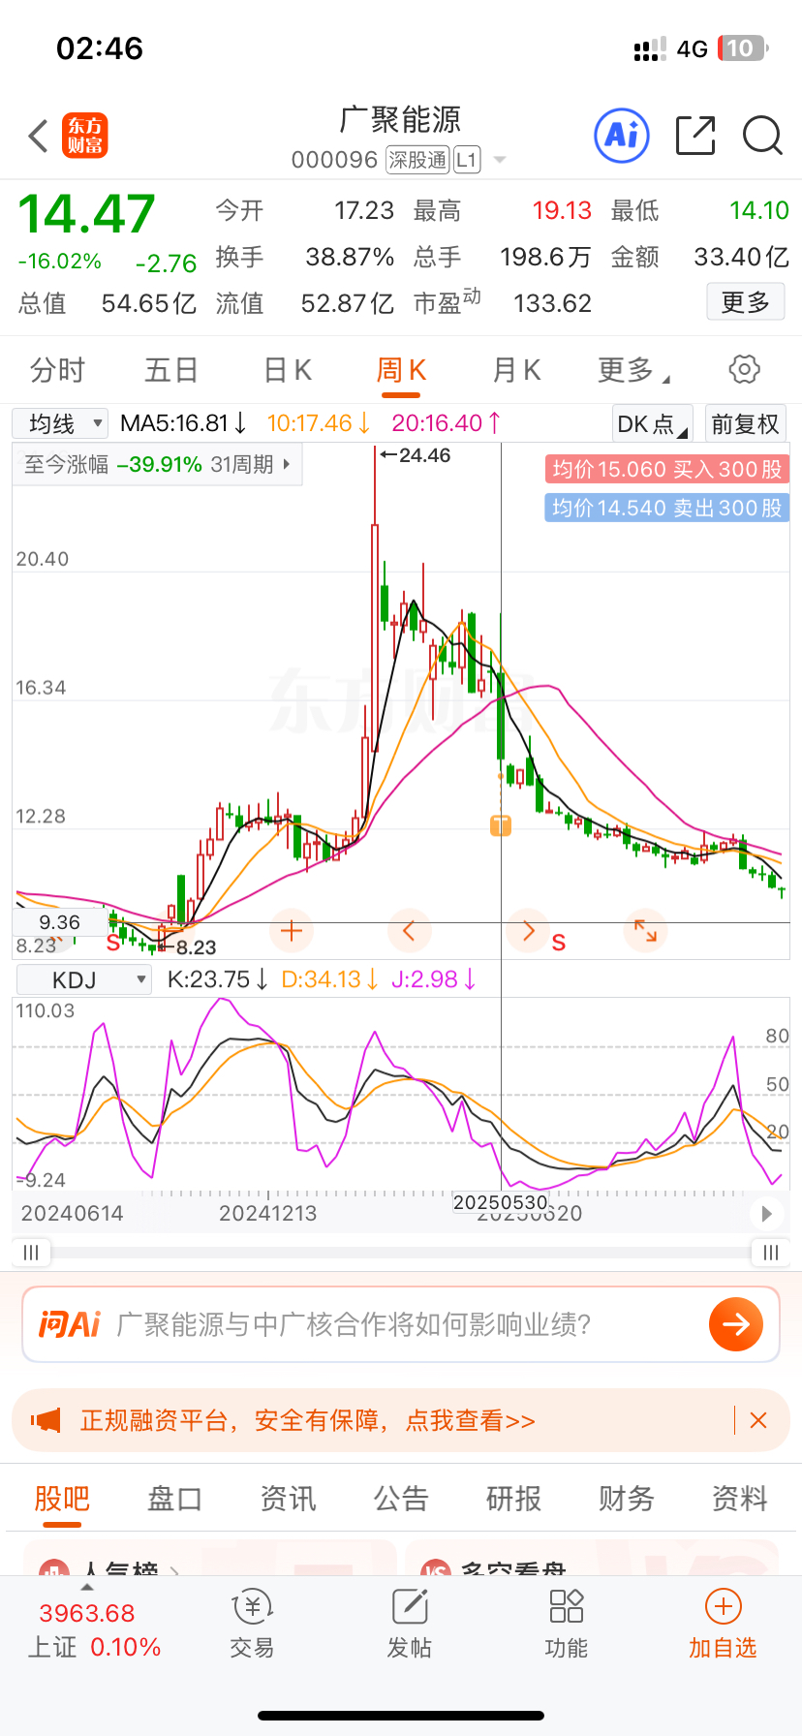
Task: Tap the D:34.13 indicator value
Action: point(330,979)
